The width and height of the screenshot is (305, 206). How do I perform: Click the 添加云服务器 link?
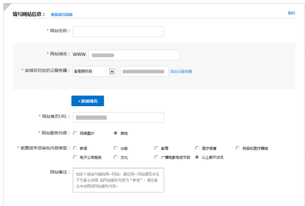click(x=181, y=72)
